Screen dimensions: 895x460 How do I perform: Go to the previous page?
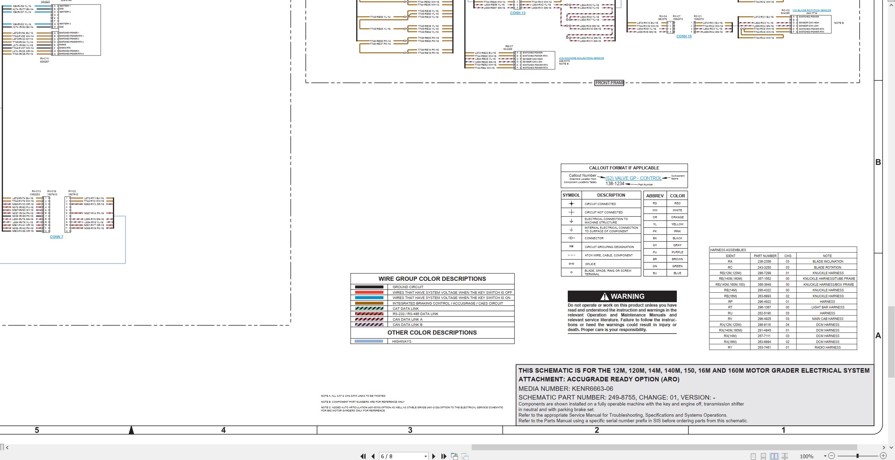click(373, 456)
